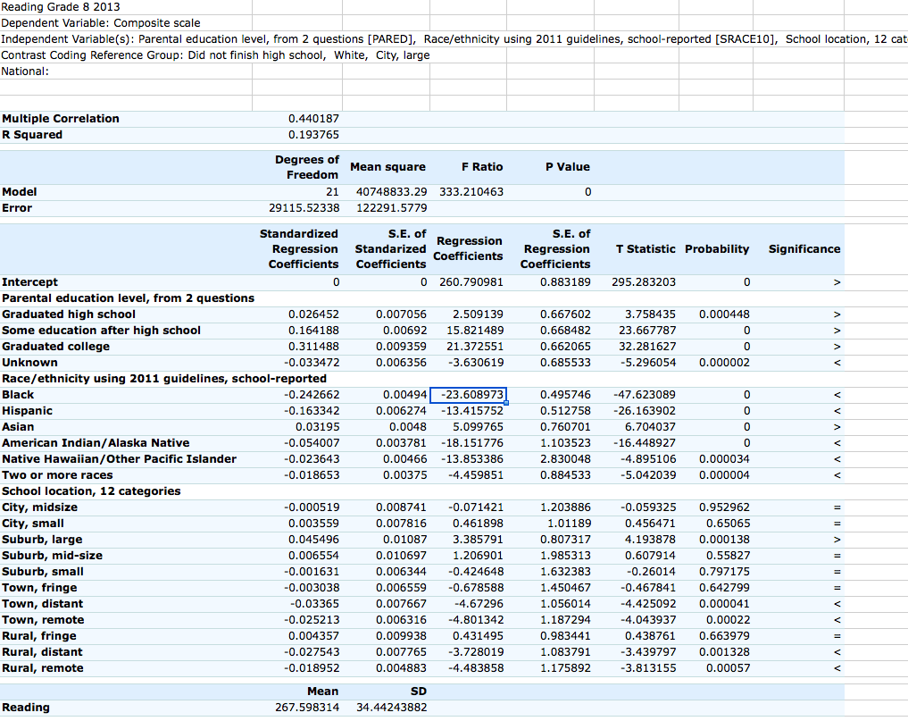Select the Contrast Coding Reference Group cell
This screenshot has width=908, height=721.
[x=215, y=55]
